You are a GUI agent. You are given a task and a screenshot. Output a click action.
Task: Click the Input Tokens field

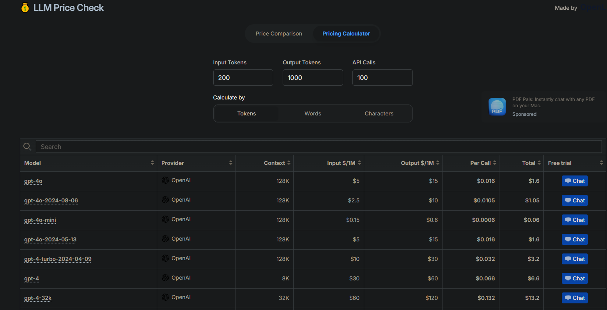pos(243,78)
